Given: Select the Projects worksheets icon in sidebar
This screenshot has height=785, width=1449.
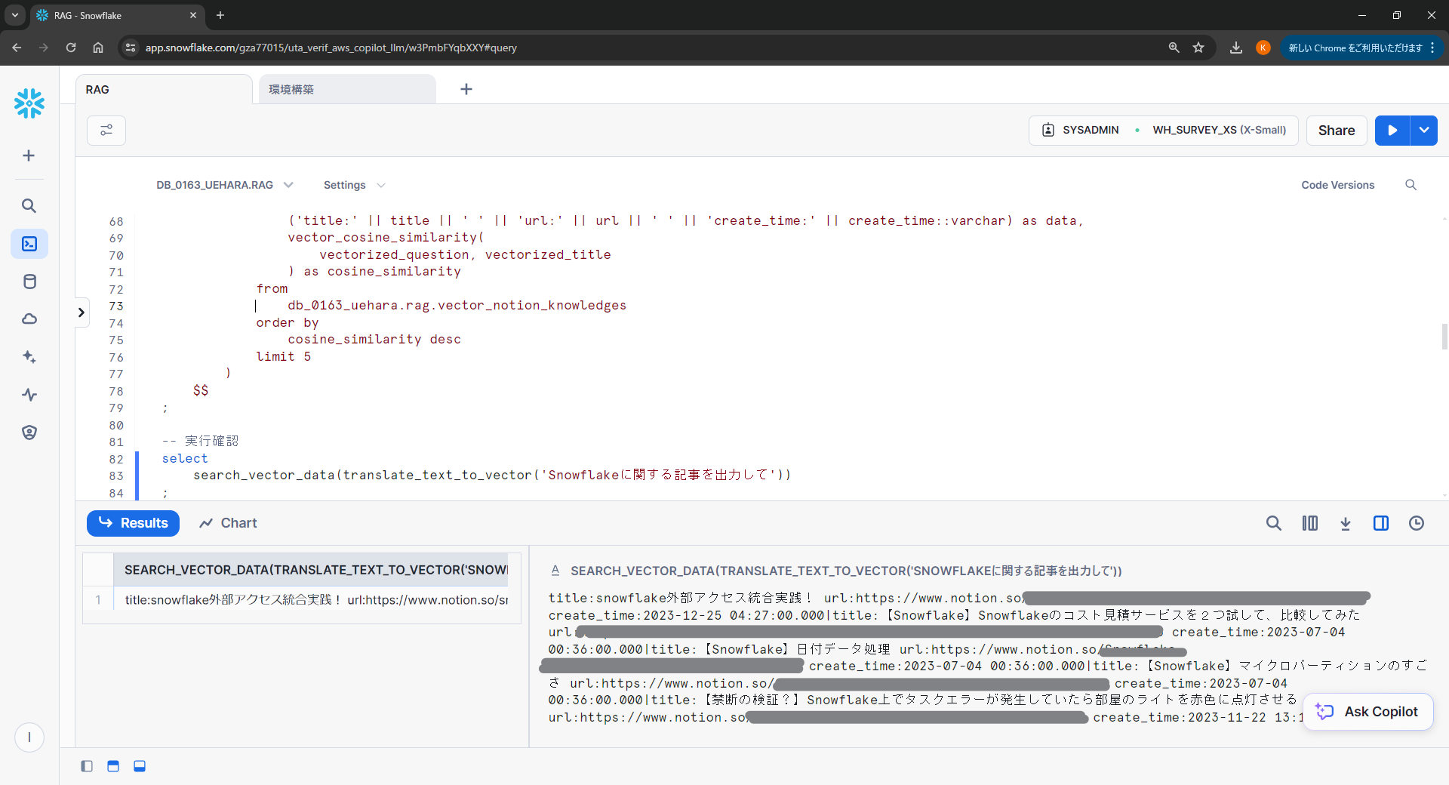Looking at the screenshot, I should [x=29, y=244].
